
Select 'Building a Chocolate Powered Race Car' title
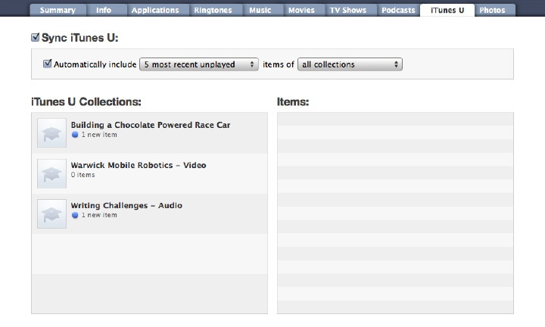151,125
